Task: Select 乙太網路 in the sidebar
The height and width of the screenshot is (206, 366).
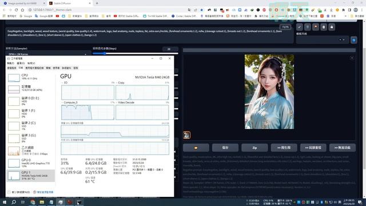Action: pos(30,150)
